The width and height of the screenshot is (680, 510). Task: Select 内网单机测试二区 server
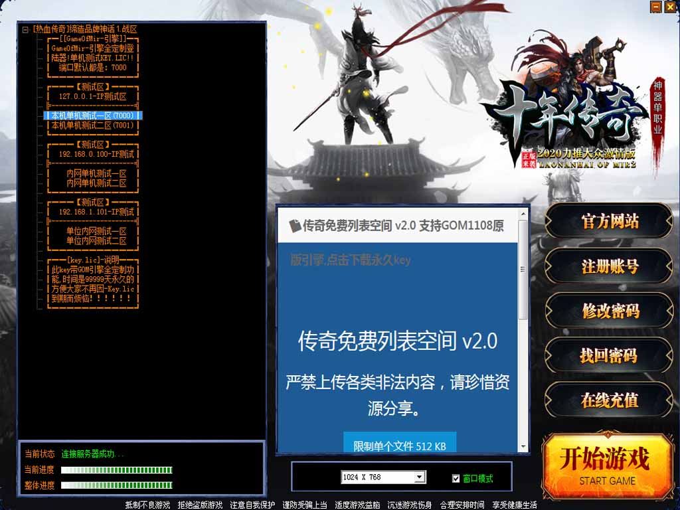[x=96, y=183]
